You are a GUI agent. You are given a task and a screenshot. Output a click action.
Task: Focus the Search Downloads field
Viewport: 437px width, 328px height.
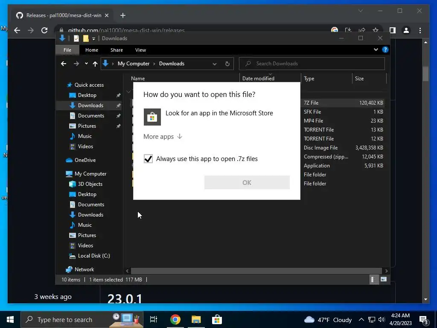(312, 64)
